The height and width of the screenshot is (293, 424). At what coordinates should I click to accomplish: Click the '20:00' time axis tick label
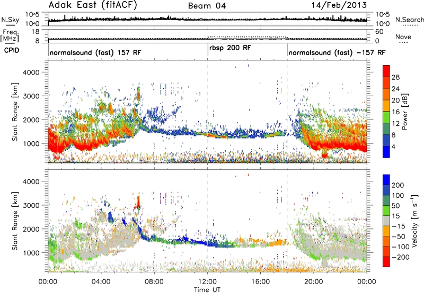314,282
